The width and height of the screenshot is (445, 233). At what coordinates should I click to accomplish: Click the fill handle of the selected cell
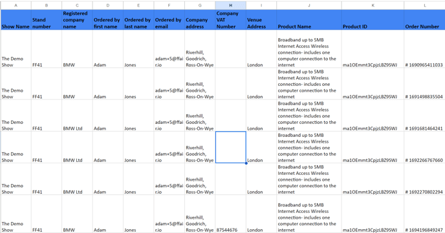[246, 163]
